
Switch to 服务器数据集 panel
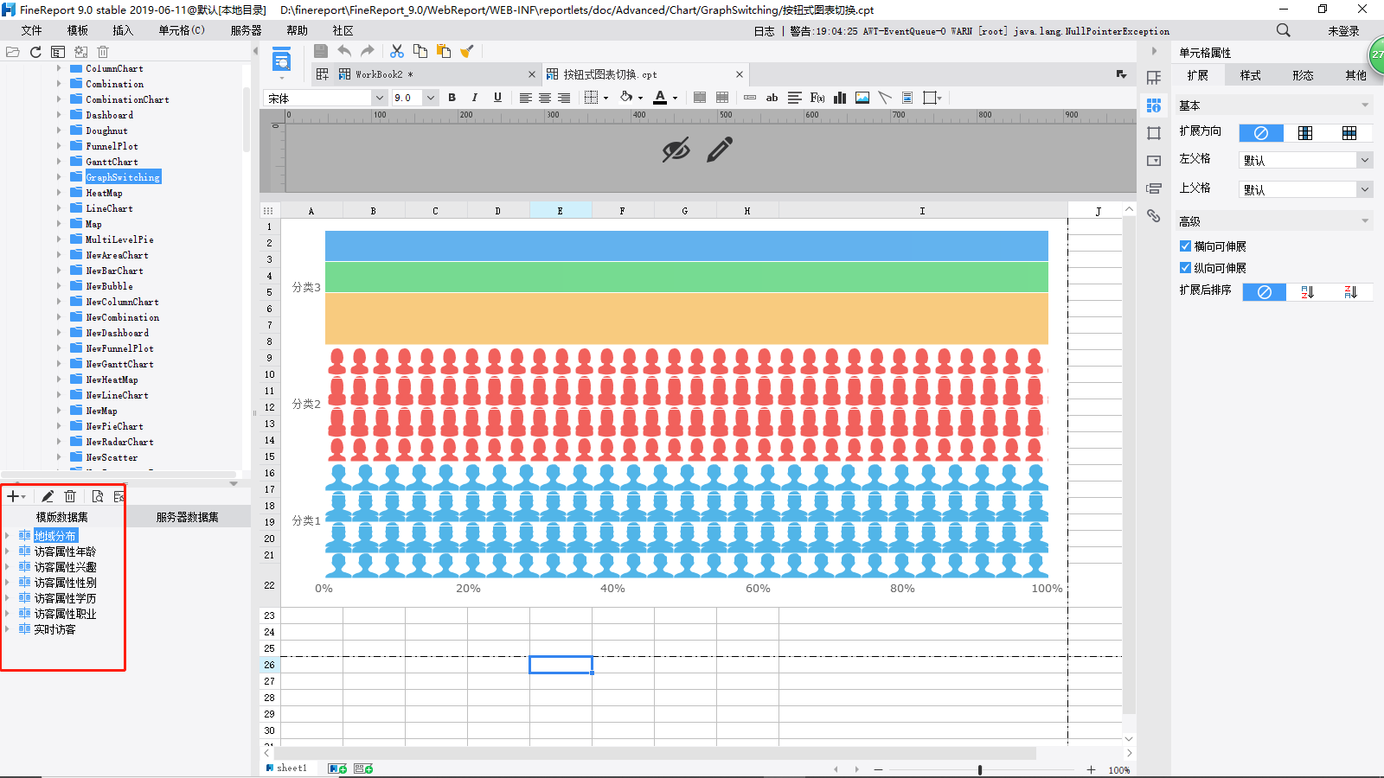click(187, 517)
